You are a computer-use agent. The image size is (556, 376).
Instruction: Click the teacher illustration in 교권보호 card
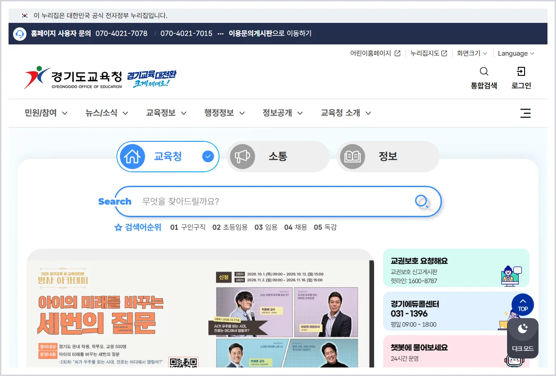511,275
